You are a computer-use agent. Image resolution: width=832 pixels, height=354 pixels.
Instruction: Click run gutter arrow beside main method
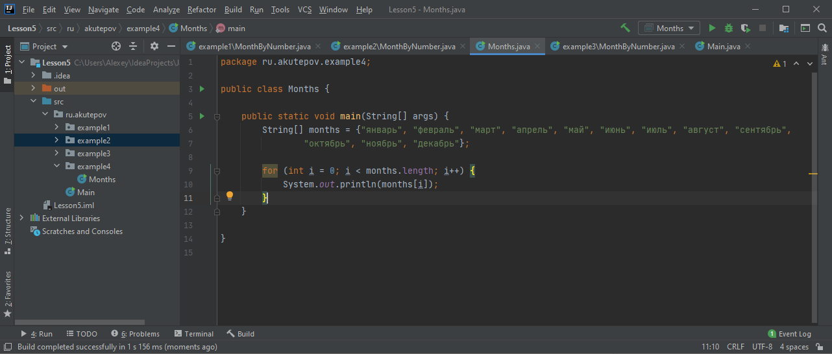(202, 116)
